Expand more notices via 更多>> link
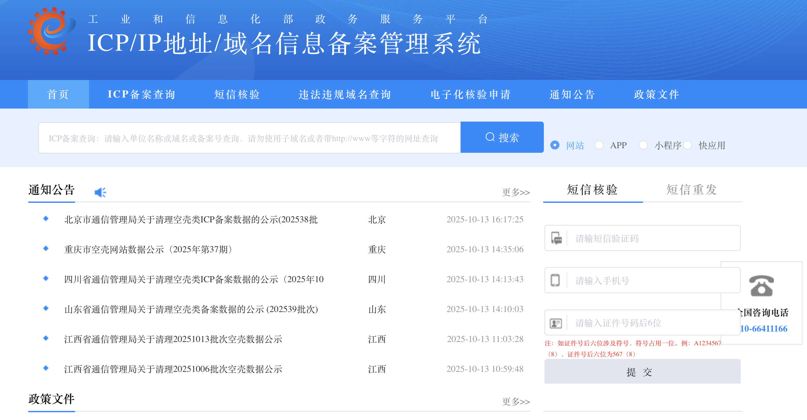 coord(516,192)
